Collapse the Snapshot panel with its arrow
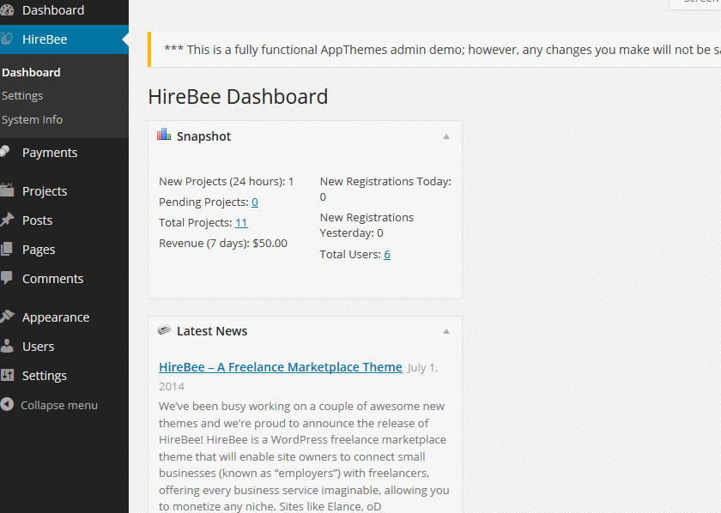The height and width of the screenshot is (513, 721). pyautogui.click(x=446, y=136)
